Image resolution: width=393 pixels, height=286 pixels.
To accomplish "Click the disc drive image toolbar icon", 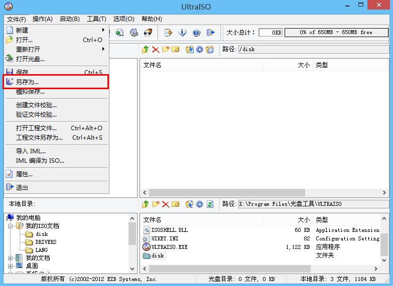I will (x=134, y=33).
